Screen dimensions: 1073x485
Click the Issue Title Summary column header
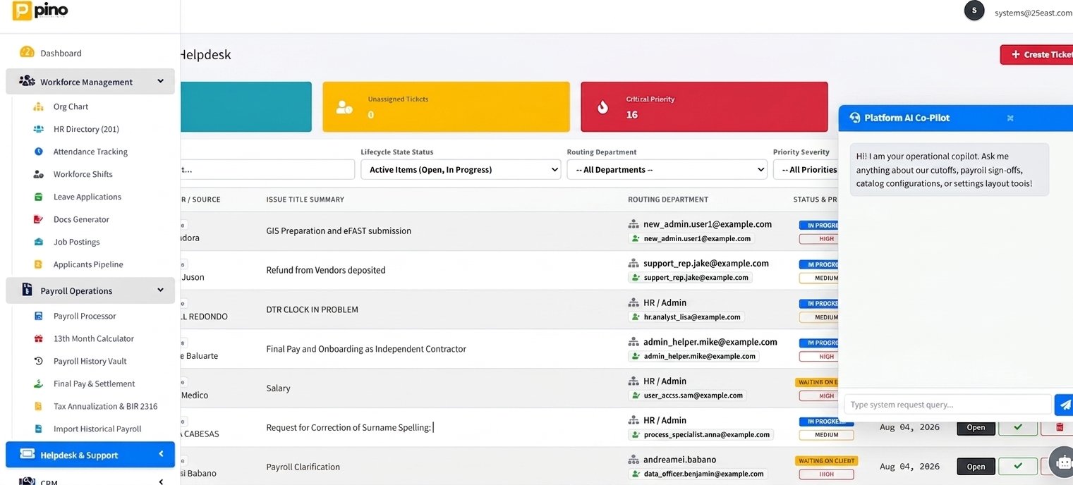(305, 199)
